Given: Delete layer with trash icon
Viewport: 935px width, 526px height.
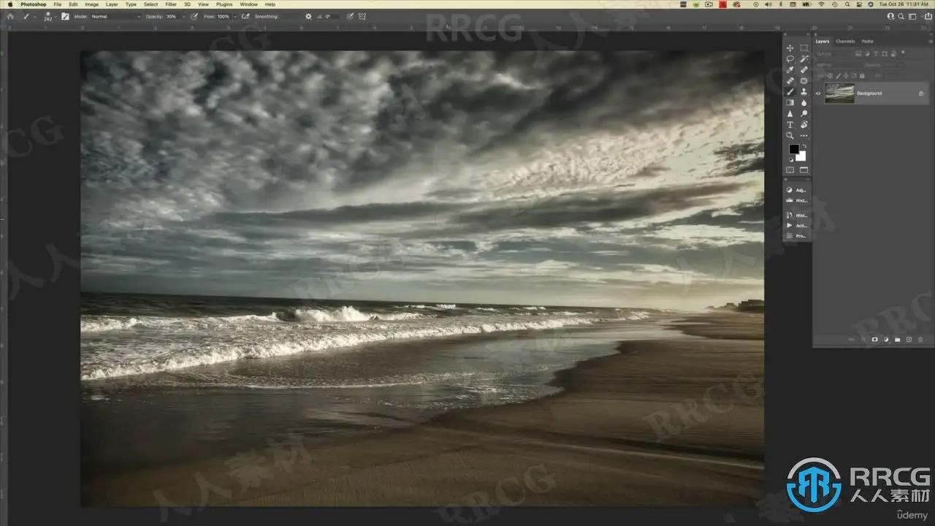Looking at the screenshot, I should (x=920, y=340).
